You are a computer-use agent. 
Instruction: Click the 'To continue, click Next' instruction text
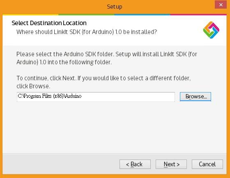click(103, 82)
